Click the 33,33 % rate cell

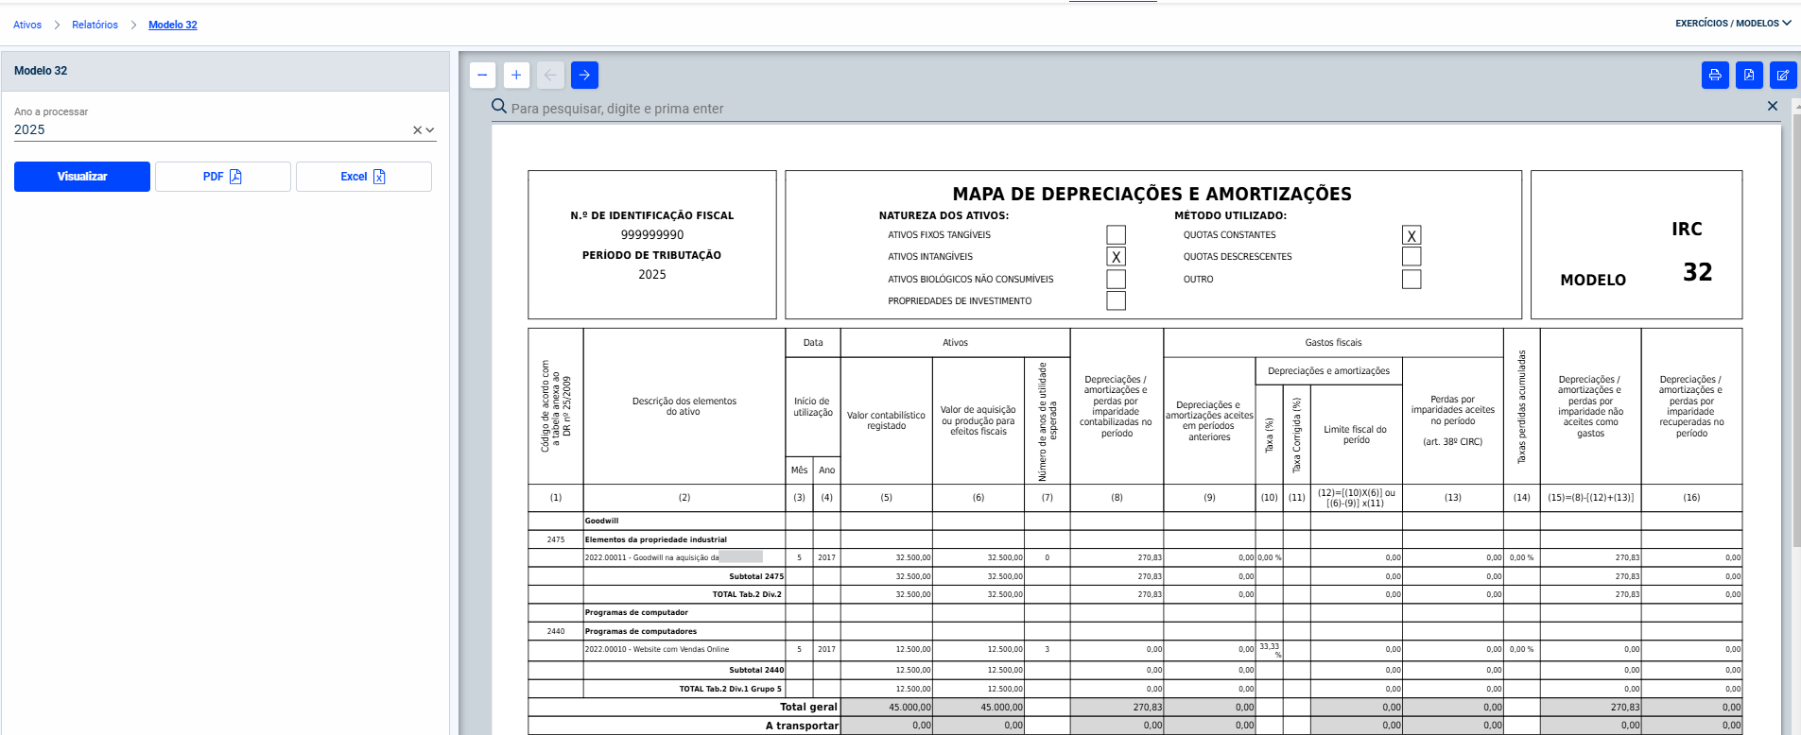pos(1270,650)
